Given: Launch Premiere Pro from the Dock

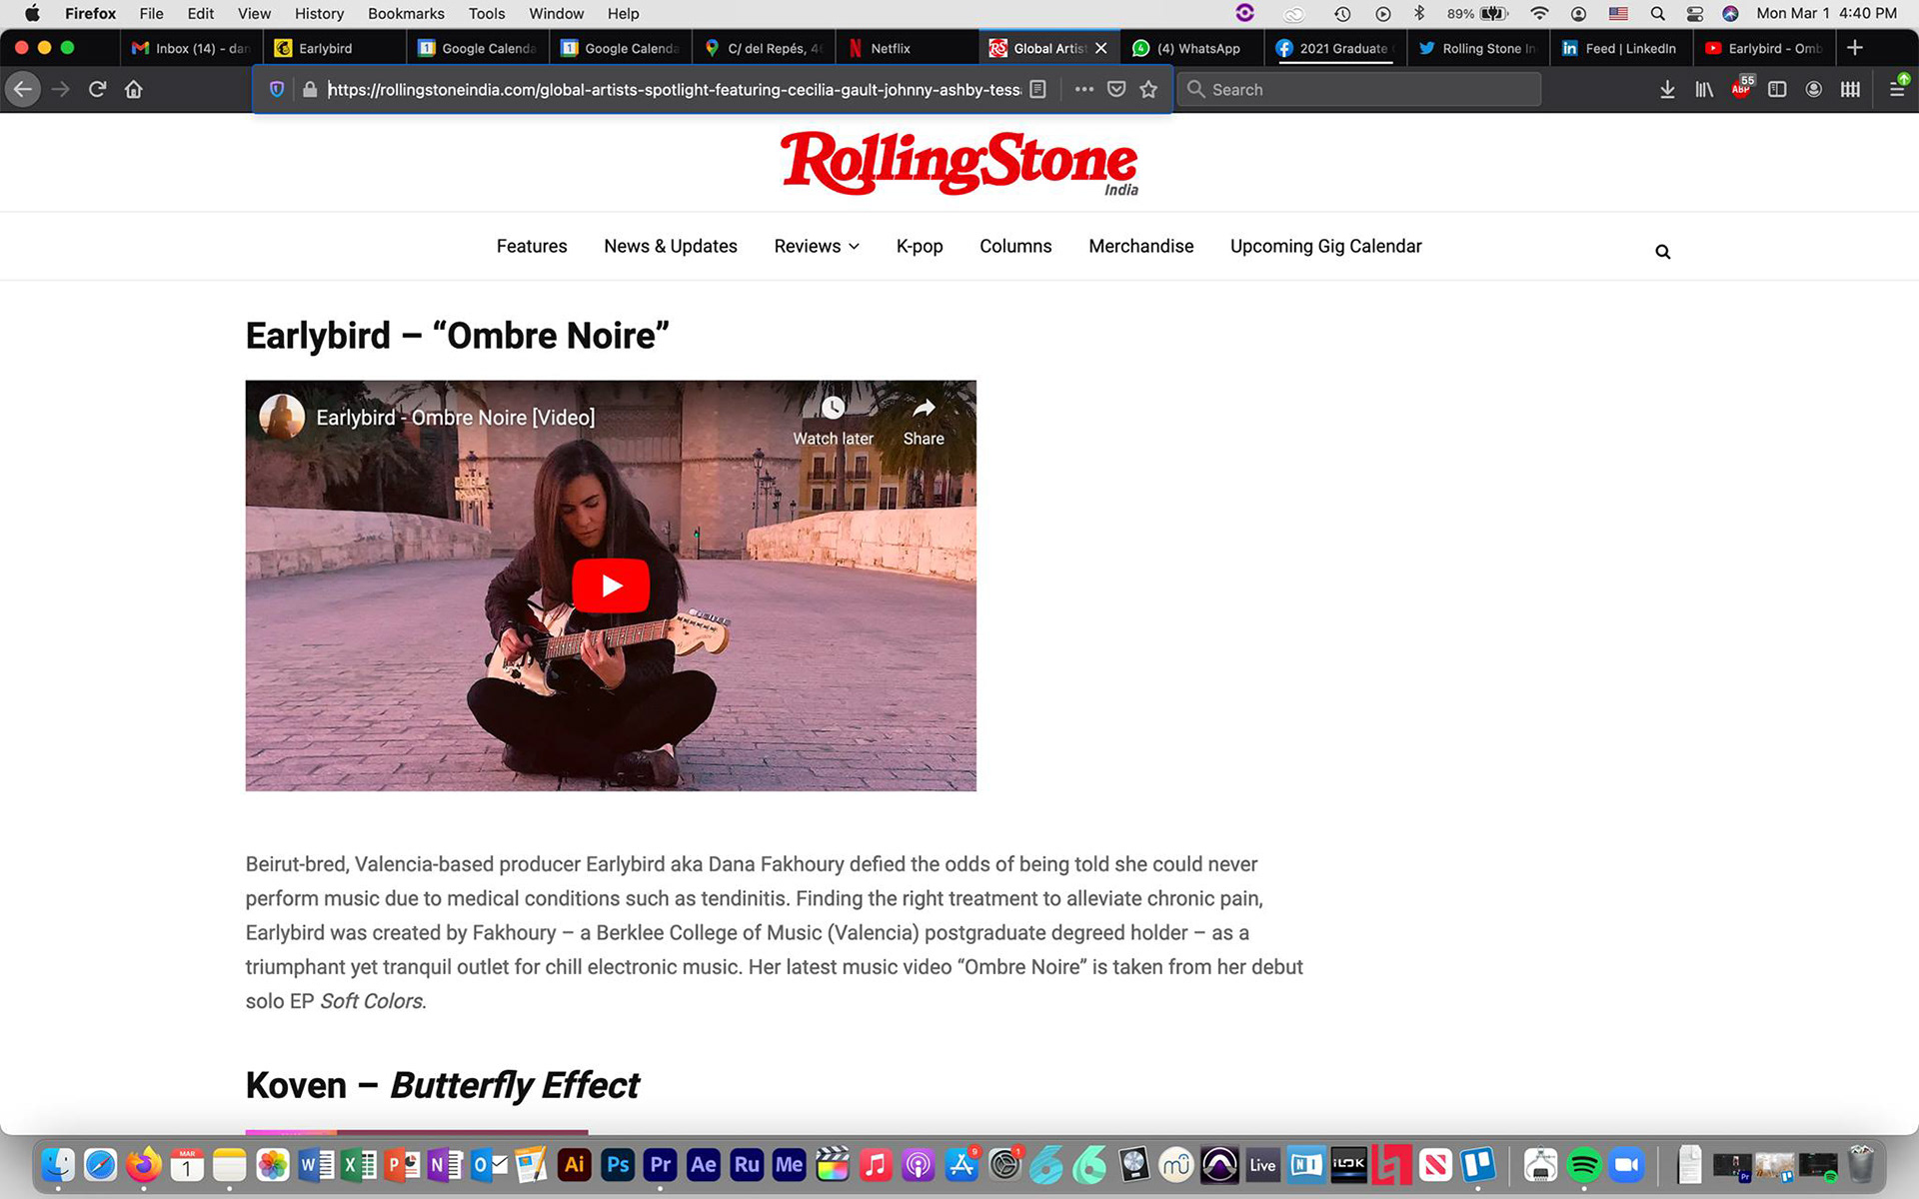Looking at the screenshot, I should click(661, 1165).
